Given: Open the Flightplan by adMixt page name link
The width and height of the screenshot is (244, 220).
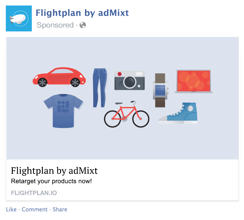Looking at the screenshot, I should 82,13.
